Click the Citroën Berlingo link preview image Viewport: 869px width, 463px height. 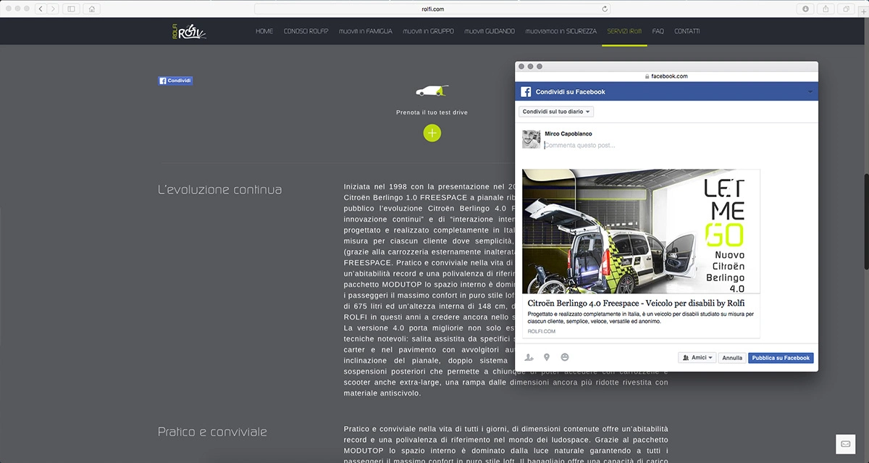[x=641, y=231]
